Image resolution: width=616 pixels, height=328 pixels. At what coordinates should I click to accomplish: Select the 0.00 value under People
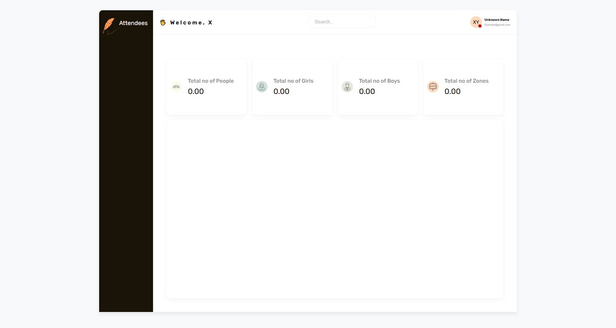(x=196, y=91)
